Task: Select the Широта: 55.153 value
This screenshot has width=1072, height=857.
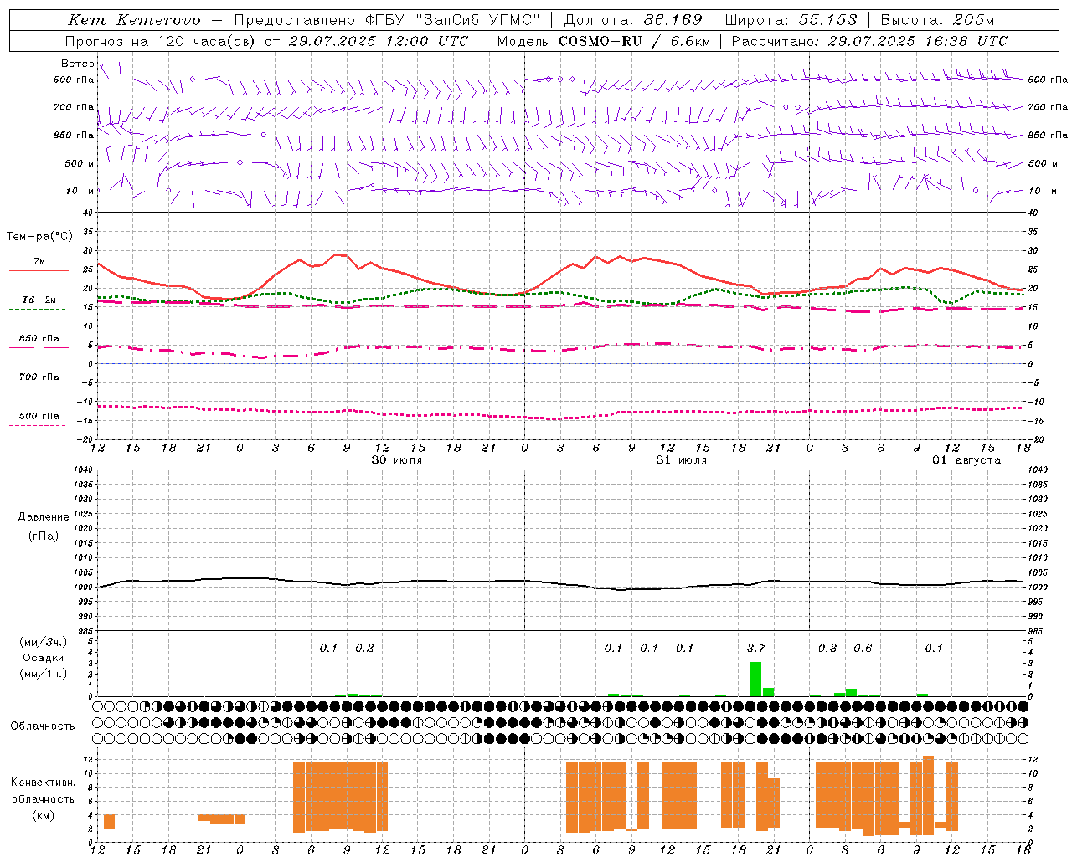Action: pos(791,20)
